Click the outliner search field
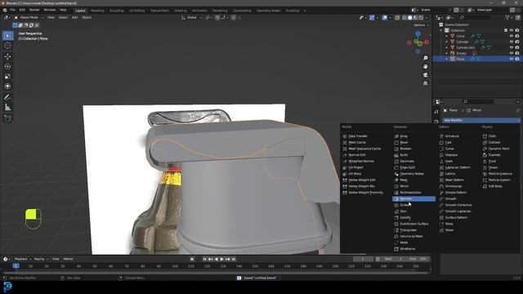 tap(476, 17)
